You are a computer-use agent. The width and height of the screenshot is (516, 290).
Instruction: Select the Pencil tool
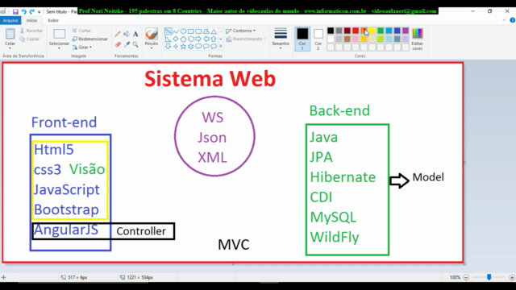(118, 34)
